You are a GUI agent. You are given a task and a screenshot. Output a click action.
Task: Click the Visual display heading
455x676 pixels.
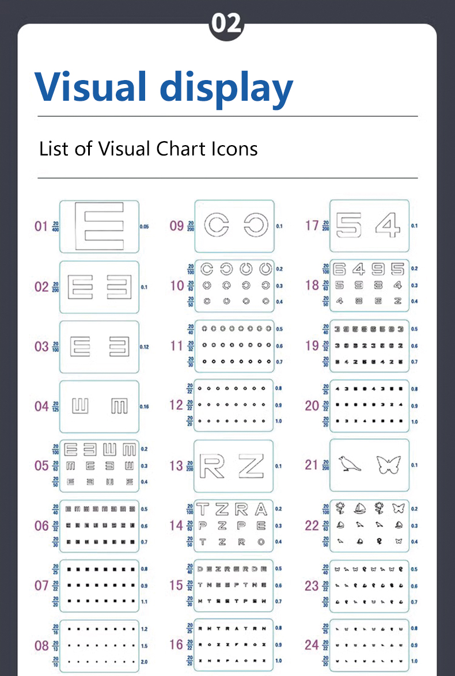(x=164, y=88)
